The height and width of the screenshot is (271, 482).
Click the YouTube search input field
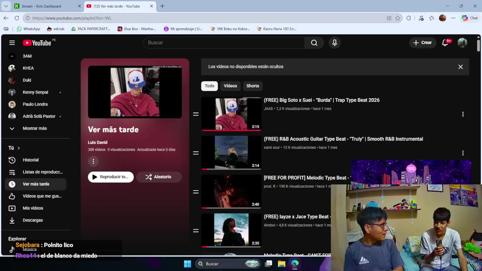click(x=224, y=43)
